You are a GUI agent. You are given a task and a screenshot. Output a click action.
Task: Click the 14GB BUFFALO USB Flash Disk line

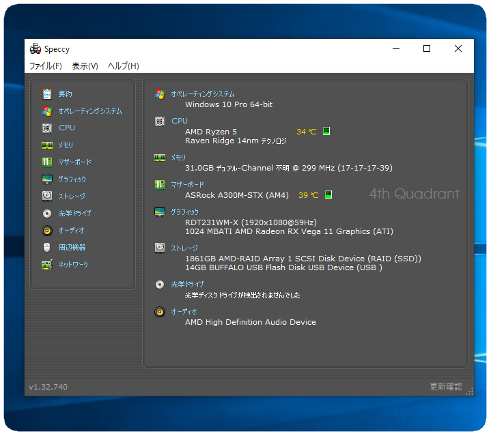(x=283, y=267)
